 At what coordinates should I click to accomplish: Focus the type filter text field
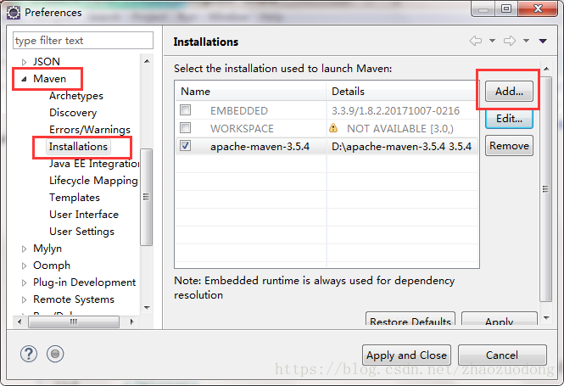83,41
